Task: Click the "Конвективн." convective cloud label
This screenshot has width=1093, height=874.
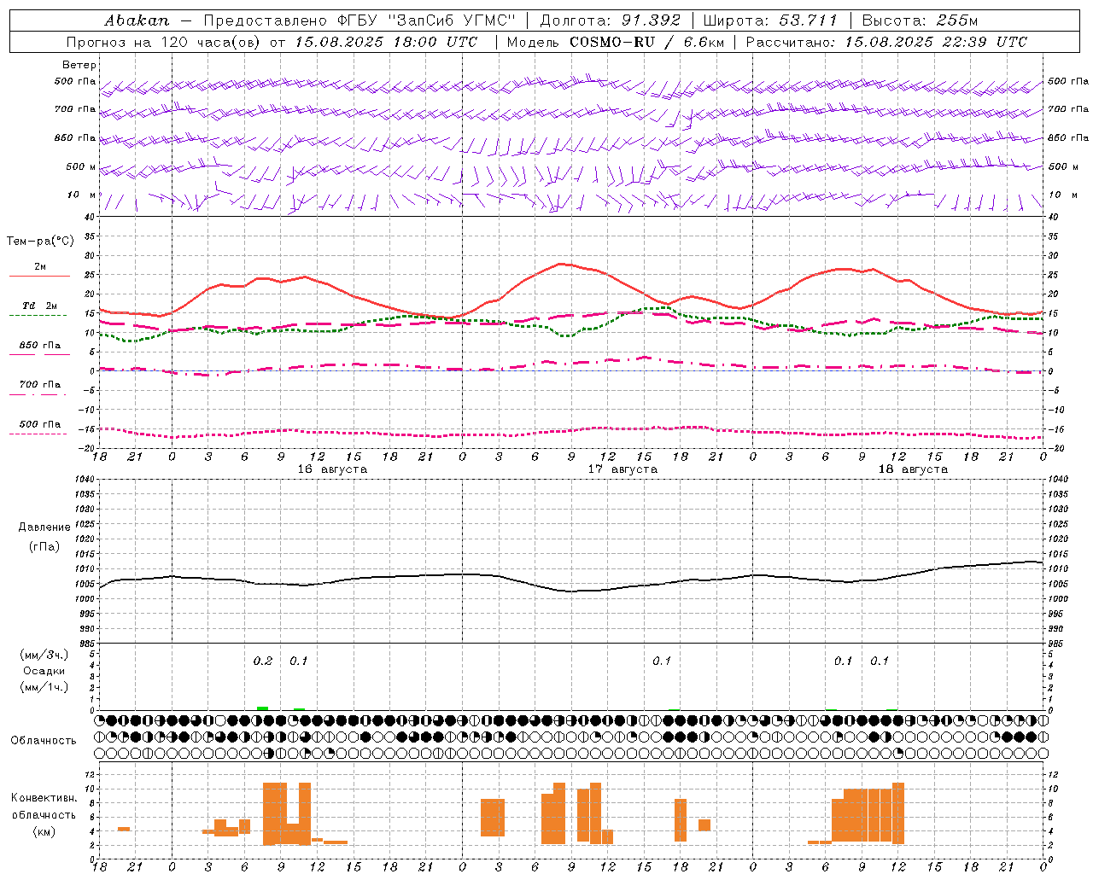Action: [44, 798]
